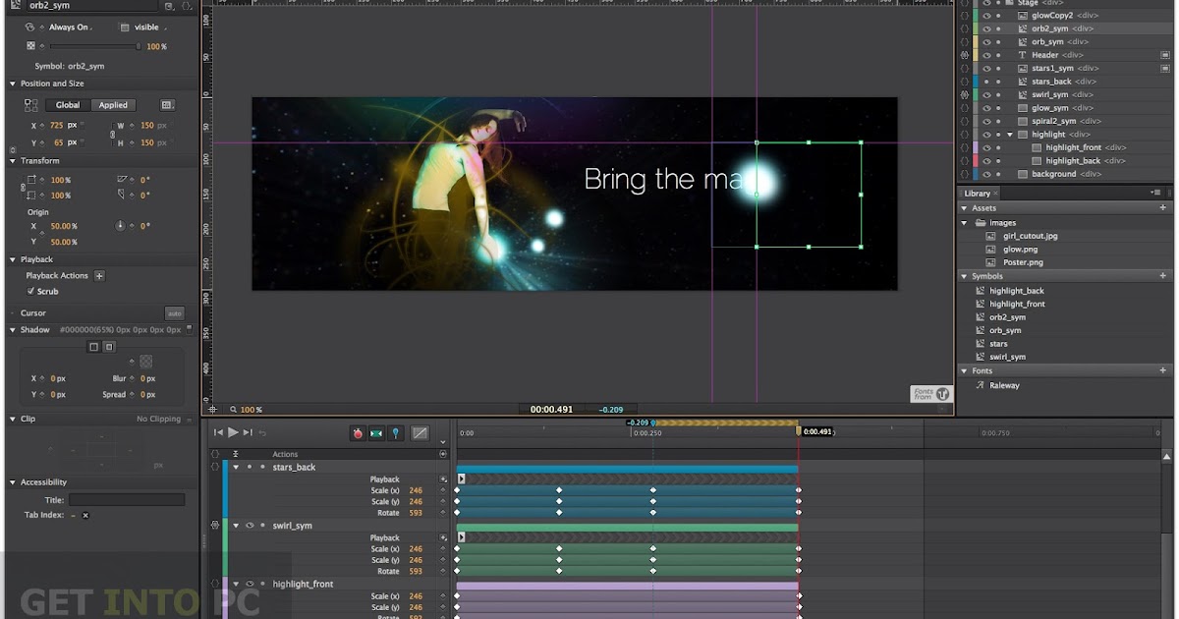Toggle Auto-Transition mode green icon
Screen dimensions: 1179x619
click(x=376, y=432)
